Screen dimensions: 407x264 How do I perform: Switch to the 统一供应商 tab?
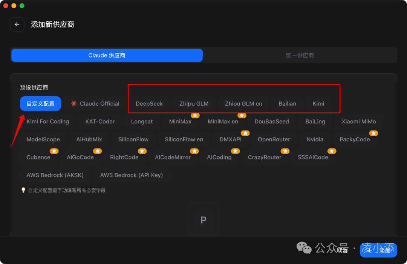pos(300,55)
